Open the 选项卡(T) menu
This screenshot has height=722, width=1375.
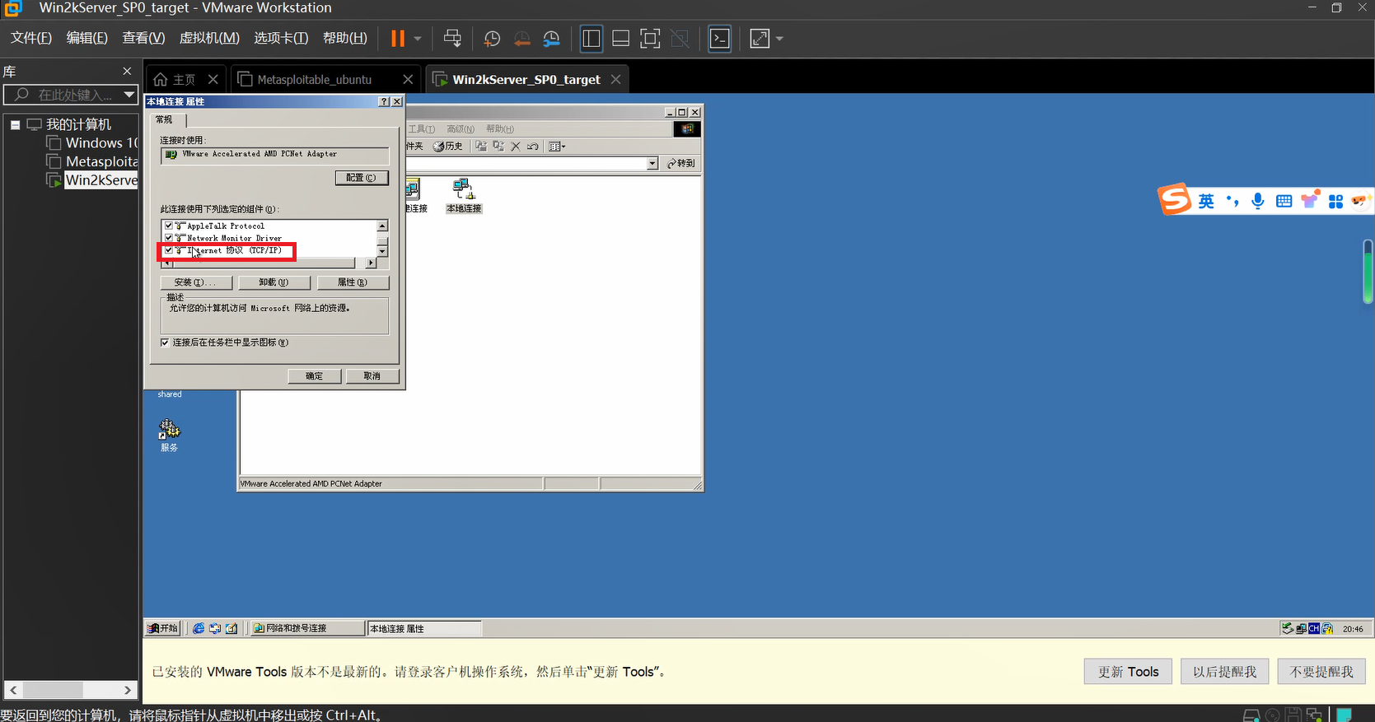(x=281, y=38)
